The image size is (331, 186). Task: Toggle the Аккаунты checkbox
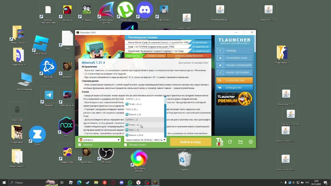tap(80, 145)
